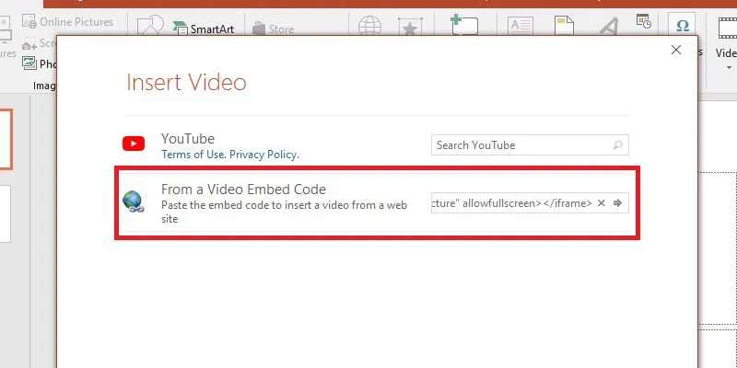Click the globe embed code icon
Viewport: 737px width, 368px height.
coord(133,201)
